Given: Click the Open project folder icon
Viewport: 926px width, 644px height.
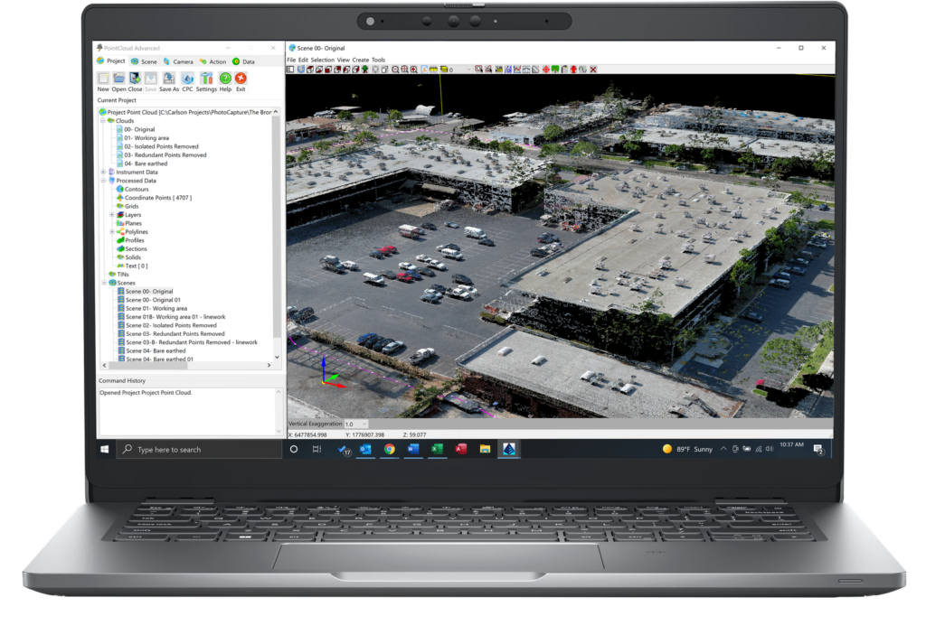Looking at the screenshot, I should coord(118,78).
